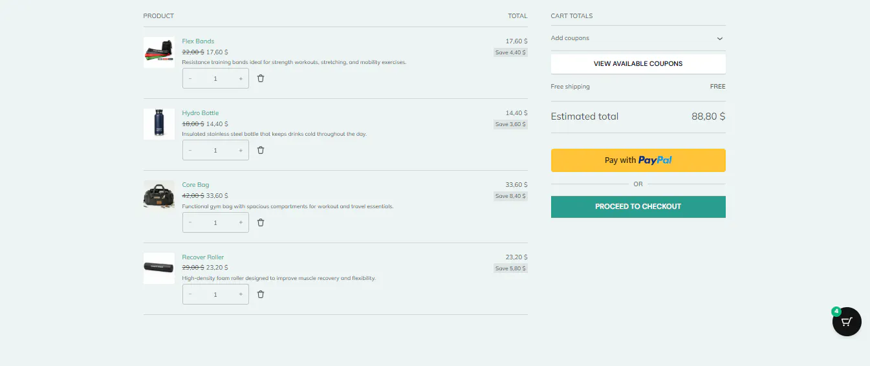Remove Flex Bands with its trash icon
The image size is (870, 366).
coord(261,78)
